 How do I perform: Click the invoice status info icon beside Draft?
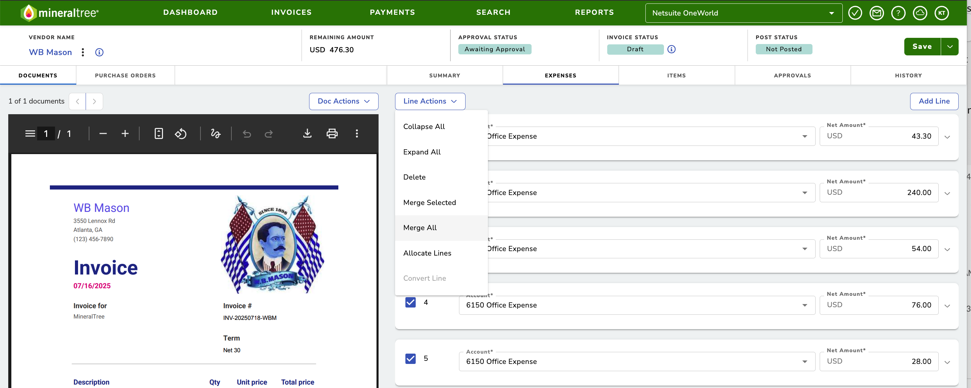tap(671, 49)
